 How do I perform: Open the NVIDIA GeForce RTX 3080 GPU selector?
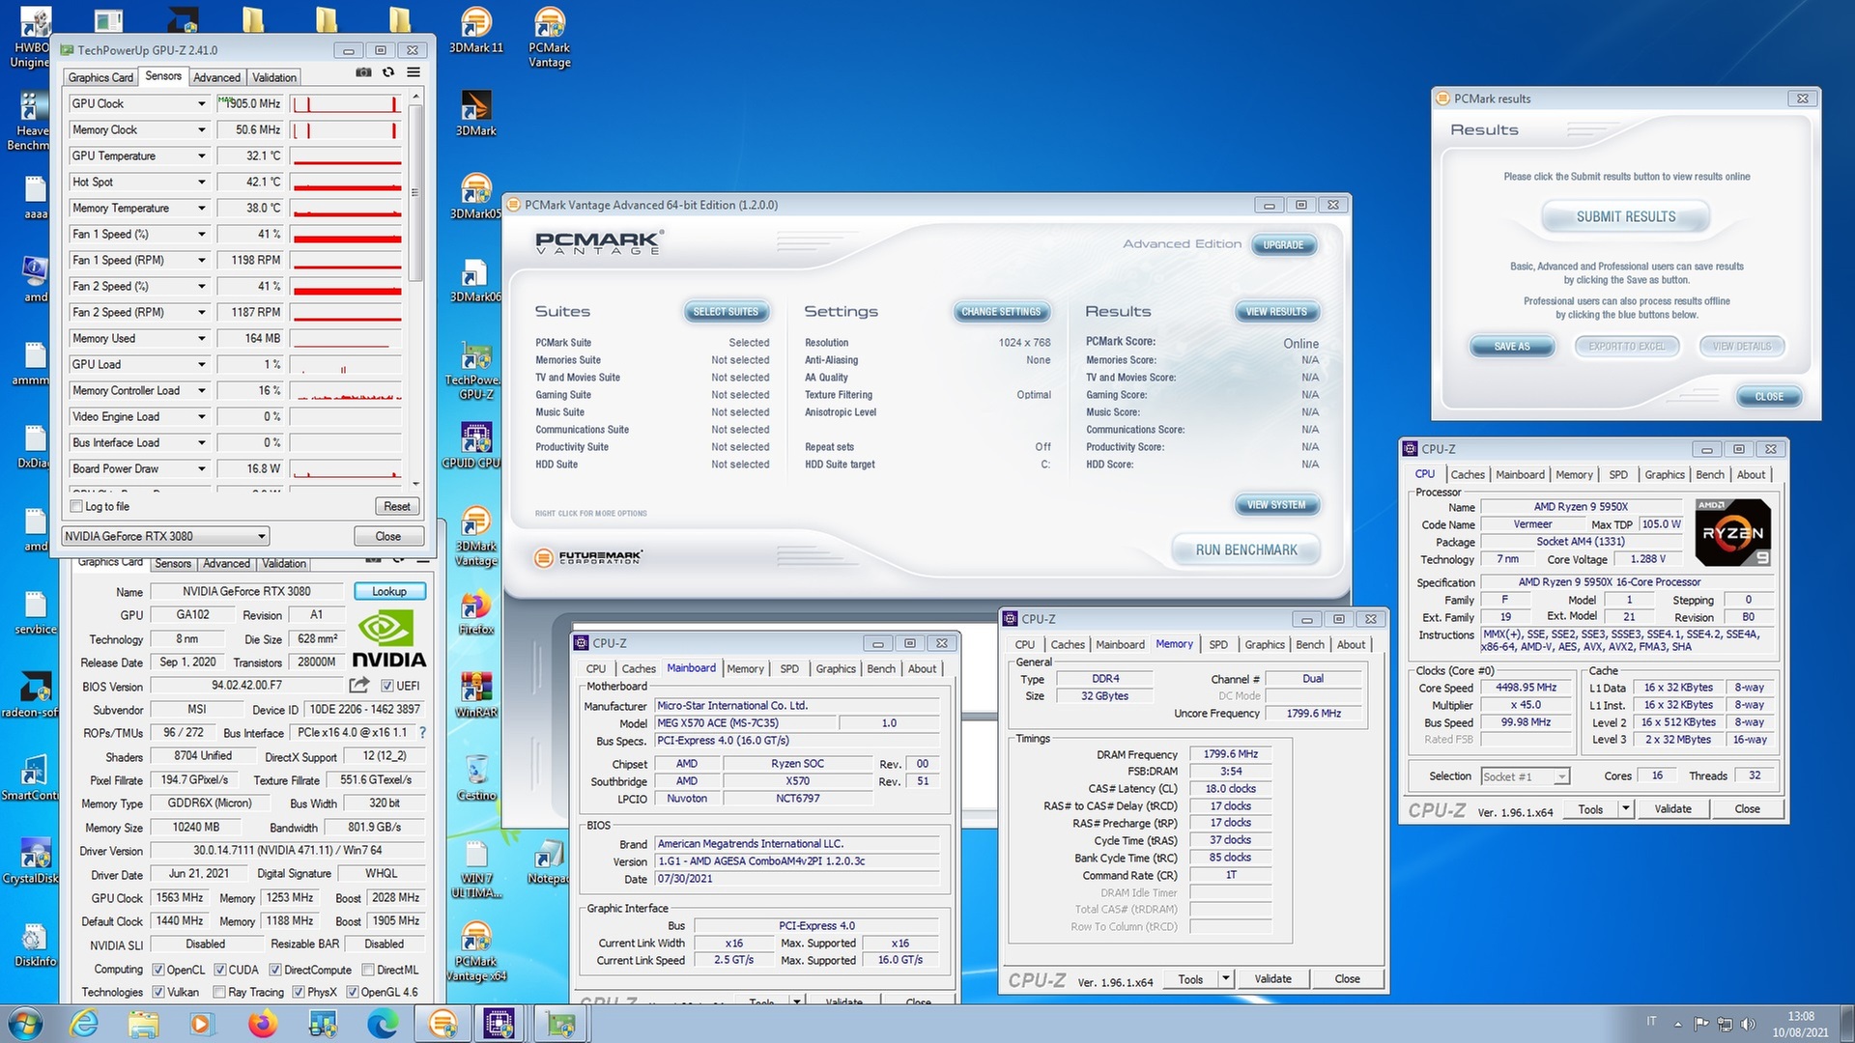[x=165, y=536]
